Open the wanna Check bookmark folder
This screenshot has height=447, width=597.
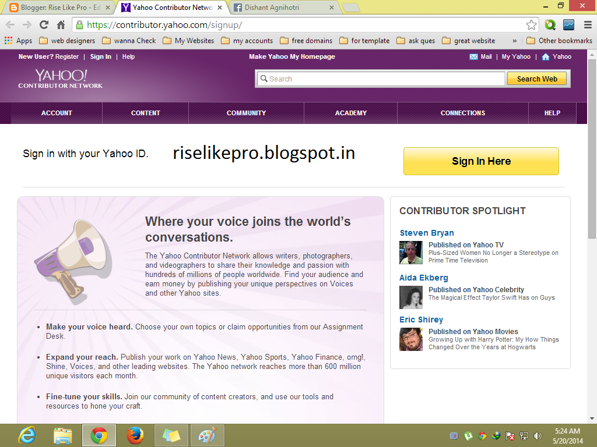[129, 41]
